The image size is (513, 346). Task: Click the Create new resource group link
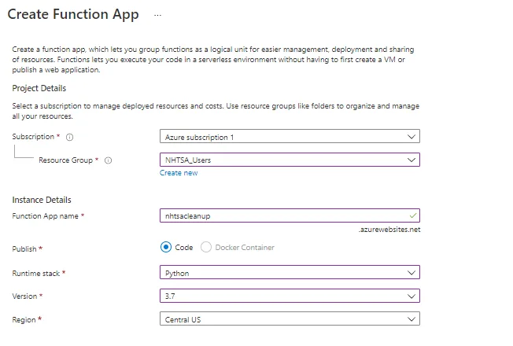tap(179, 173)
